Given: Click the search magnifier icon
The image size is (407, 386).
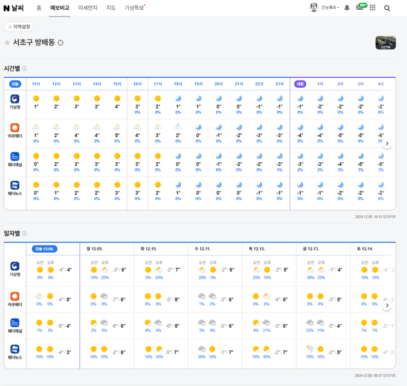Looking at the screenshot, I should 387,8.
